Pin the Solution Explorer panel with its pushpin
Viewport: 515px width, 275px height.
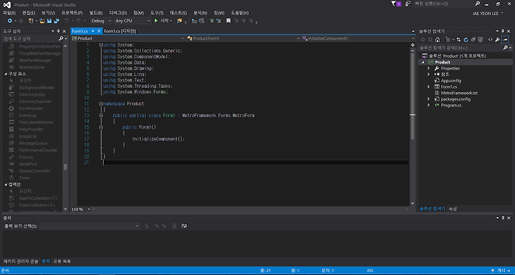click(503, 31)
